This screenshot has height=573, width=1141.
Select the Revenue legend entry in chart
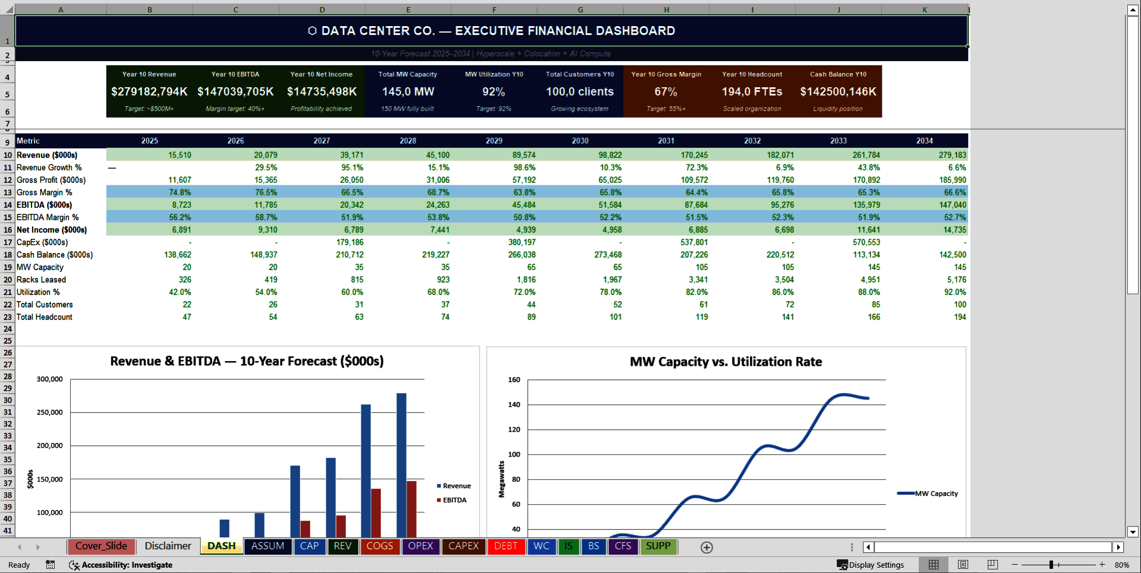click(455, 486)
